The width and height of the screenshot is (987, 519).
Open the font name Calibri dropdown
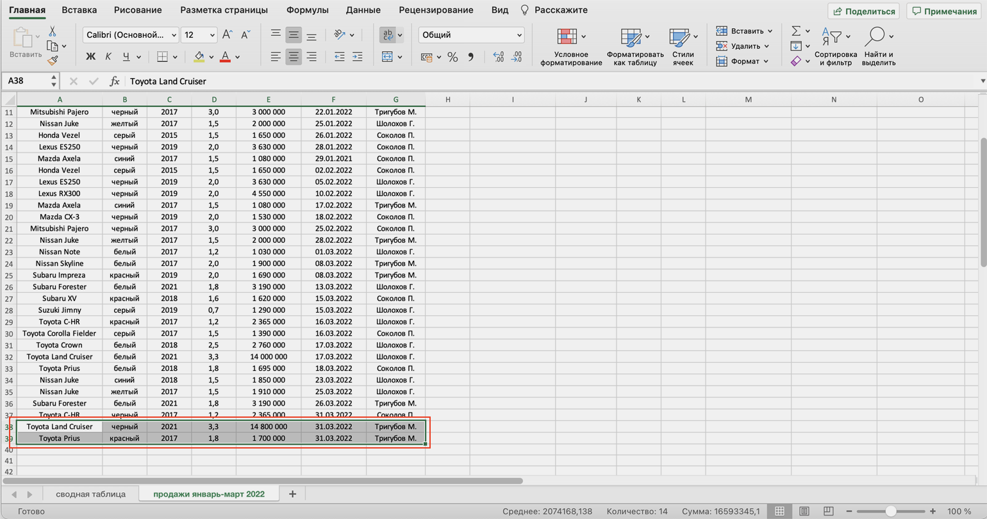tap(174, 35)
